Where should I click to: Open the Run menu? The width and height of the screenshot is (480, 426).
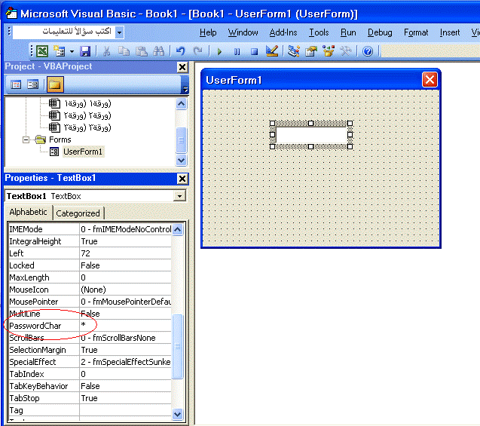pyautogui.click(x=348, y=32)
